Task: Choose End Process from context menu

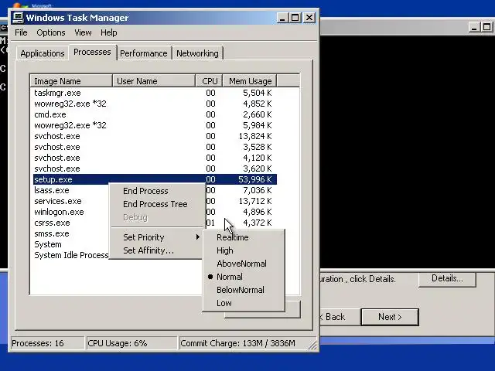Action: pyautogui.click(x=157, y=191)
